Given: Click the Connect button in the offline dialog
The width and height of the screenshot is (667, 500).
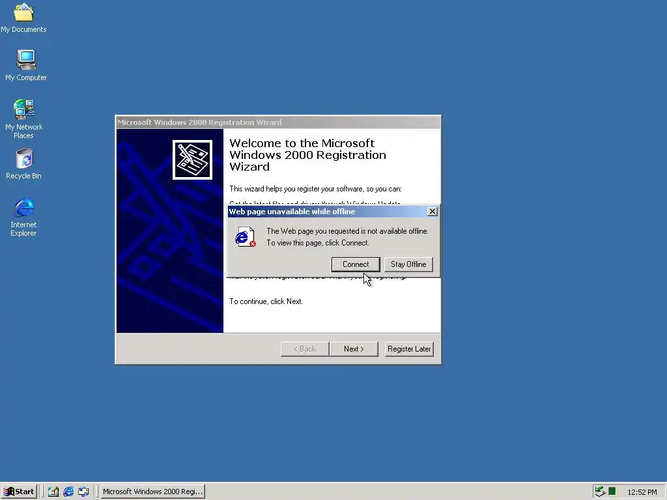Looking at the screenshot, I should [356, 264].
